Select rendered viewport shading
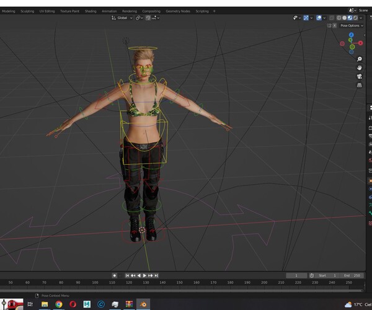Viewport: 372px width, 310px height. point(355,18)
